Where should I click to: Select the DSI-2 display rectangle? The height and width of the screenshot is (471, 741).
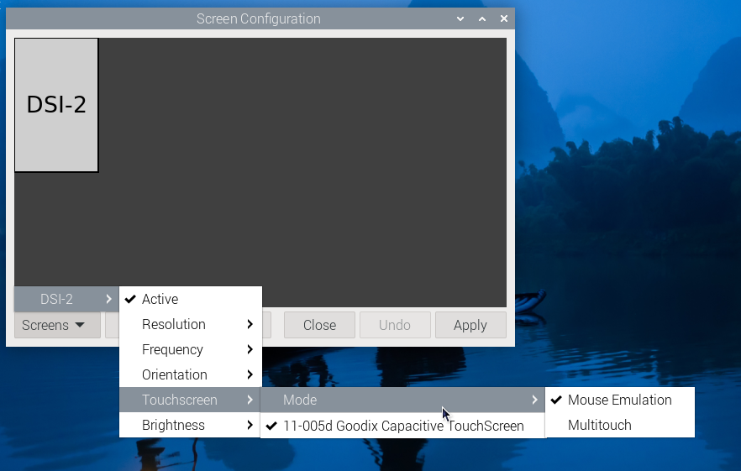coord(56,105)
